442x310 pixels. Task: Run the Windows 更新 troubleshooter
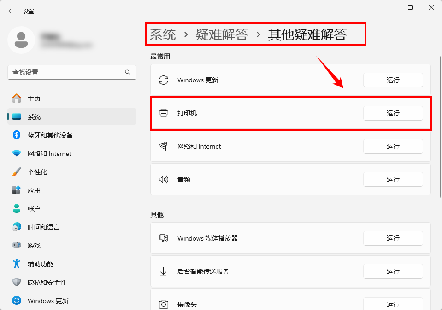pos(393,80)
